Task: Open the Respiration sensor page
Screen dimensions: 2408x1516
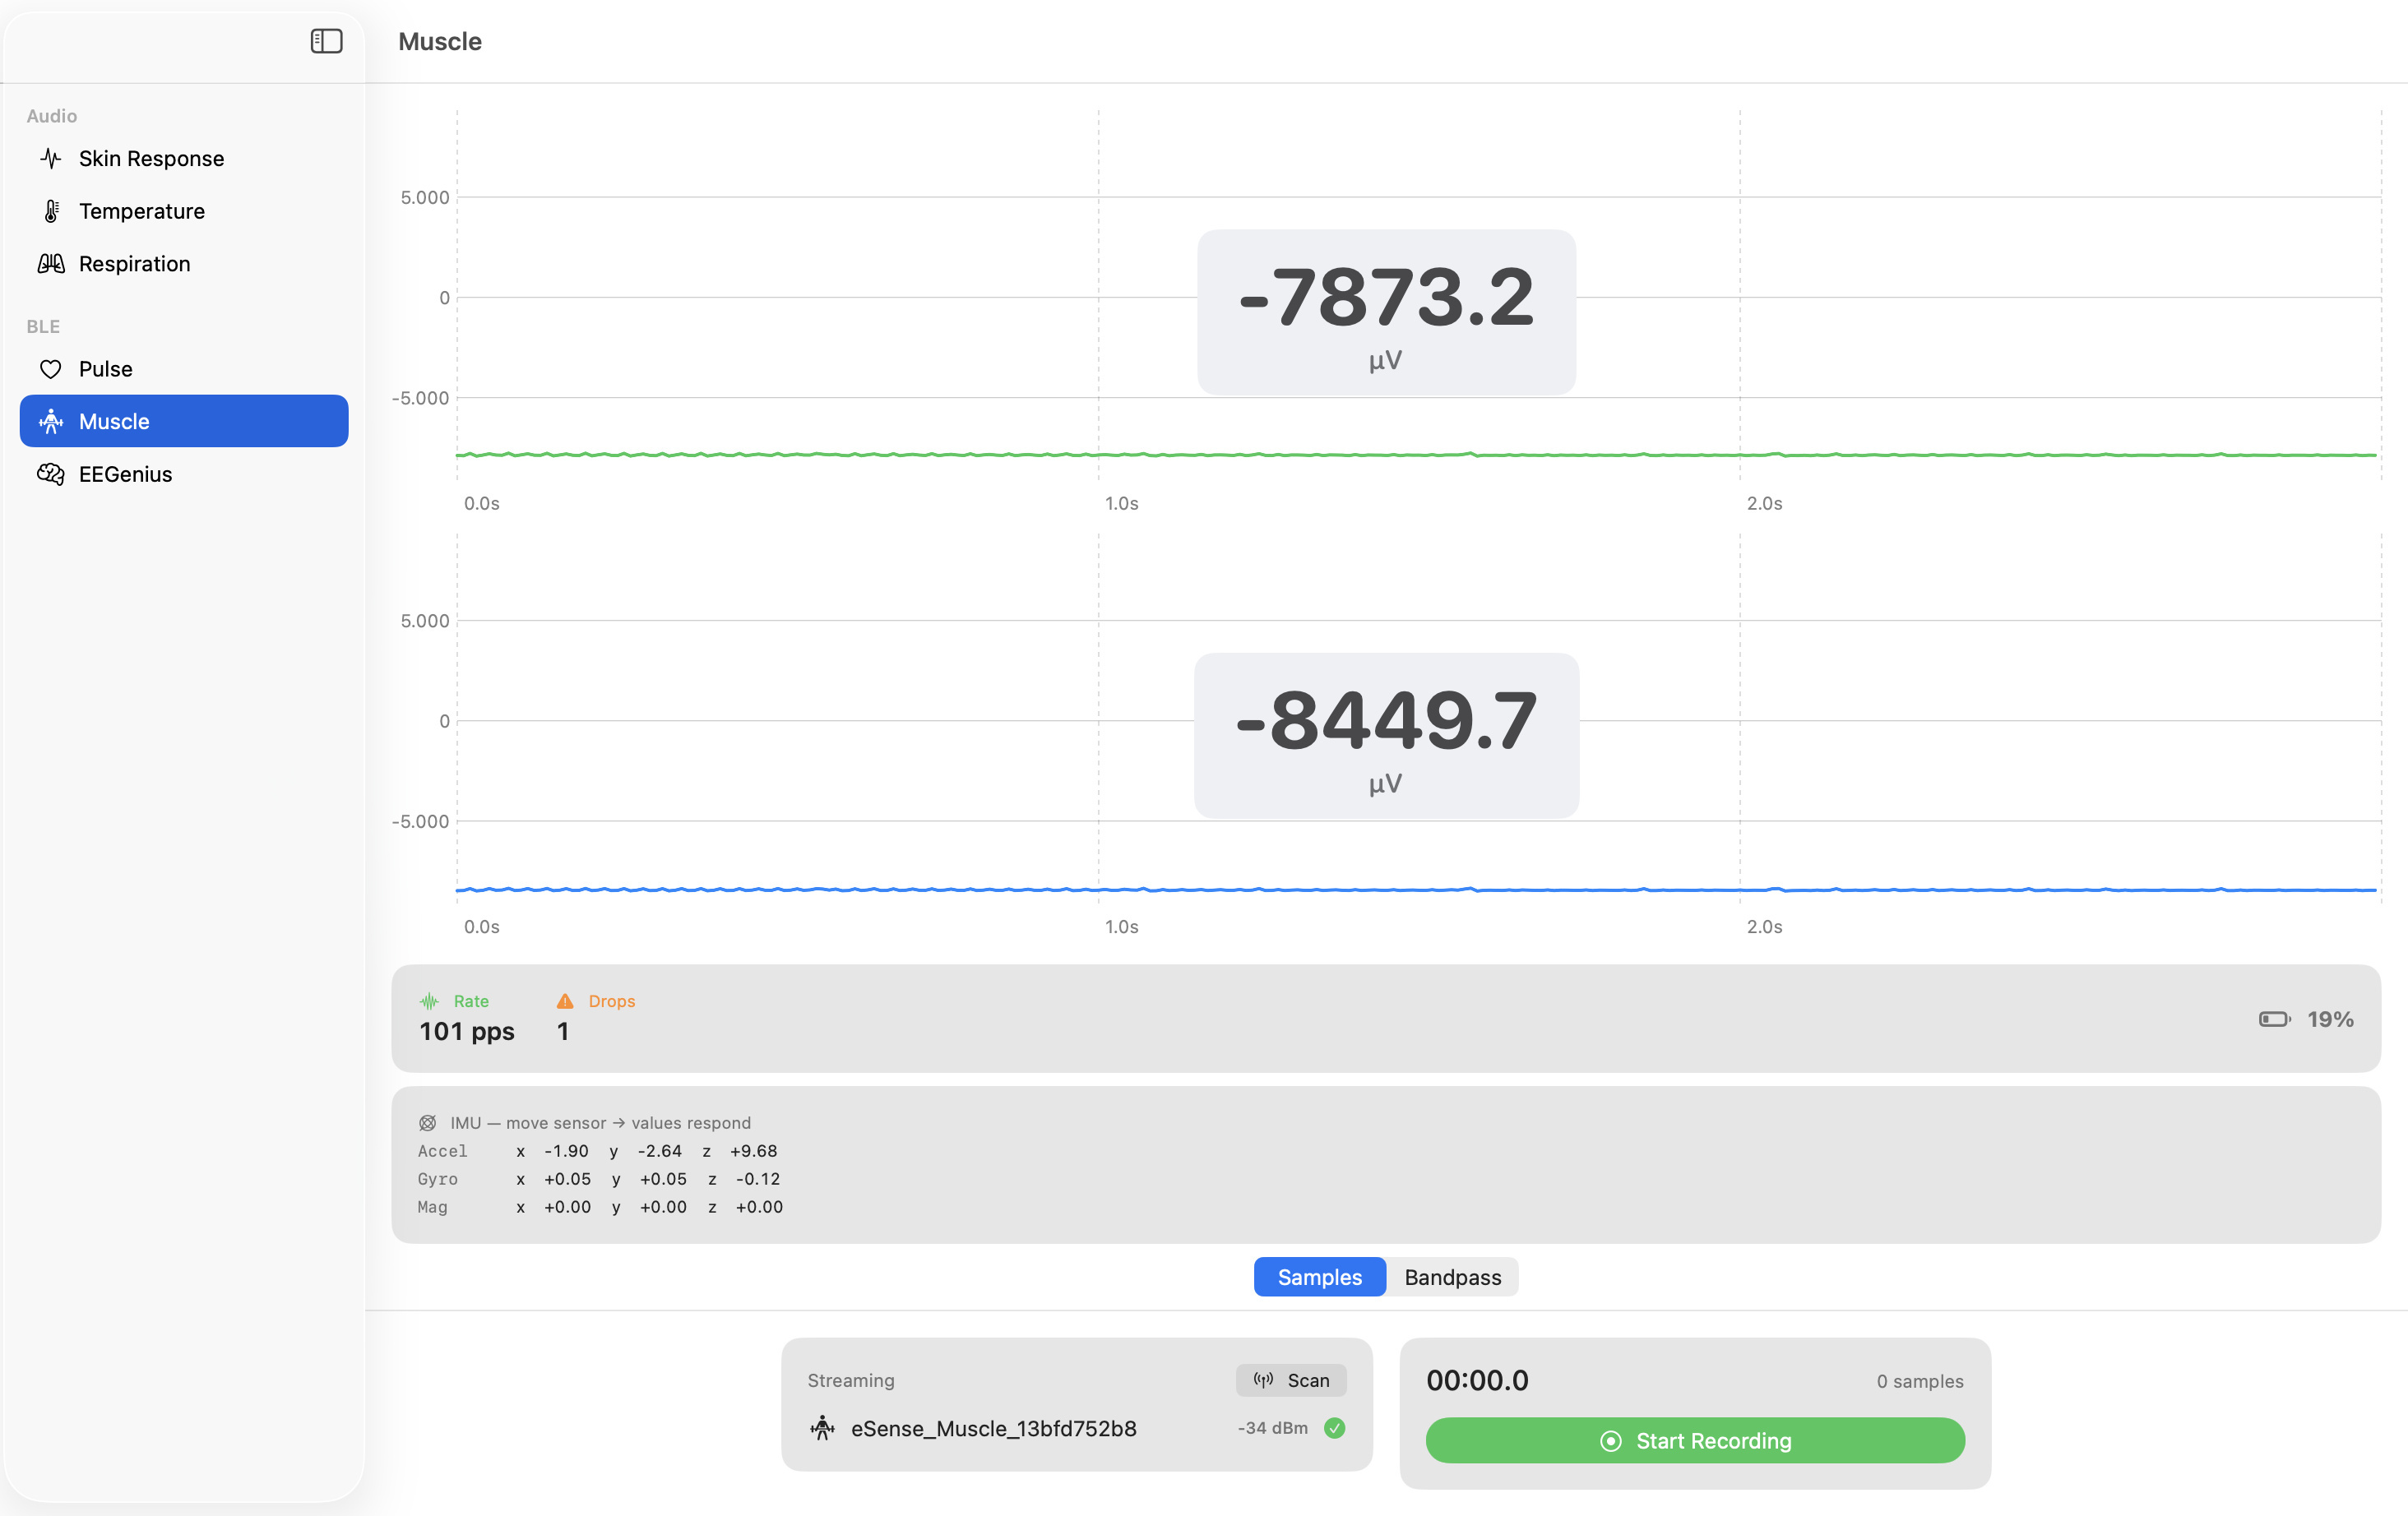Action: pos(184,264)
